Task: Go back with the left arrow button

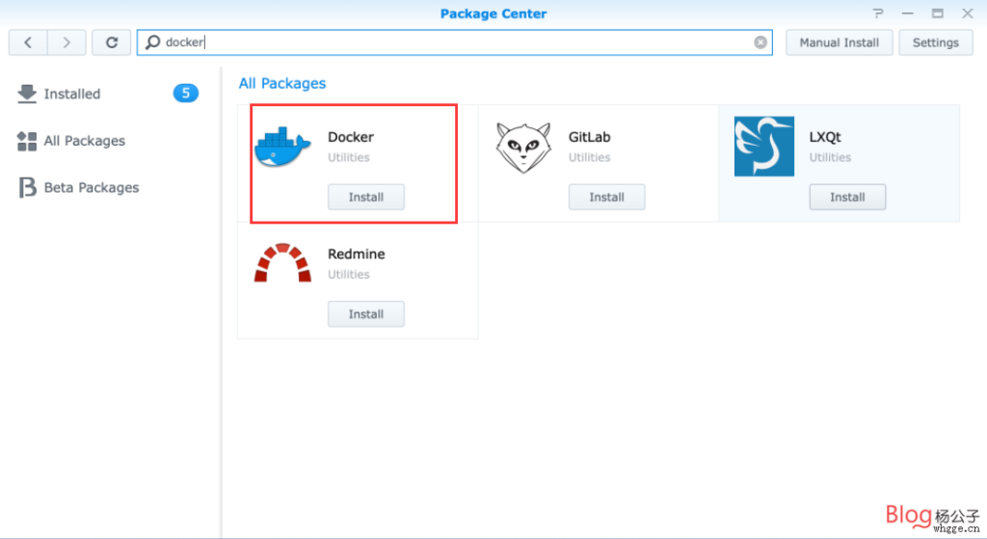Action: pyautogui.click(x=28, y=42)
